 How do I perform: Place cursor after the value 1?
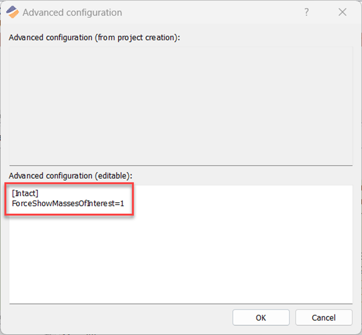pyautogui.click(x=125, y=204)
